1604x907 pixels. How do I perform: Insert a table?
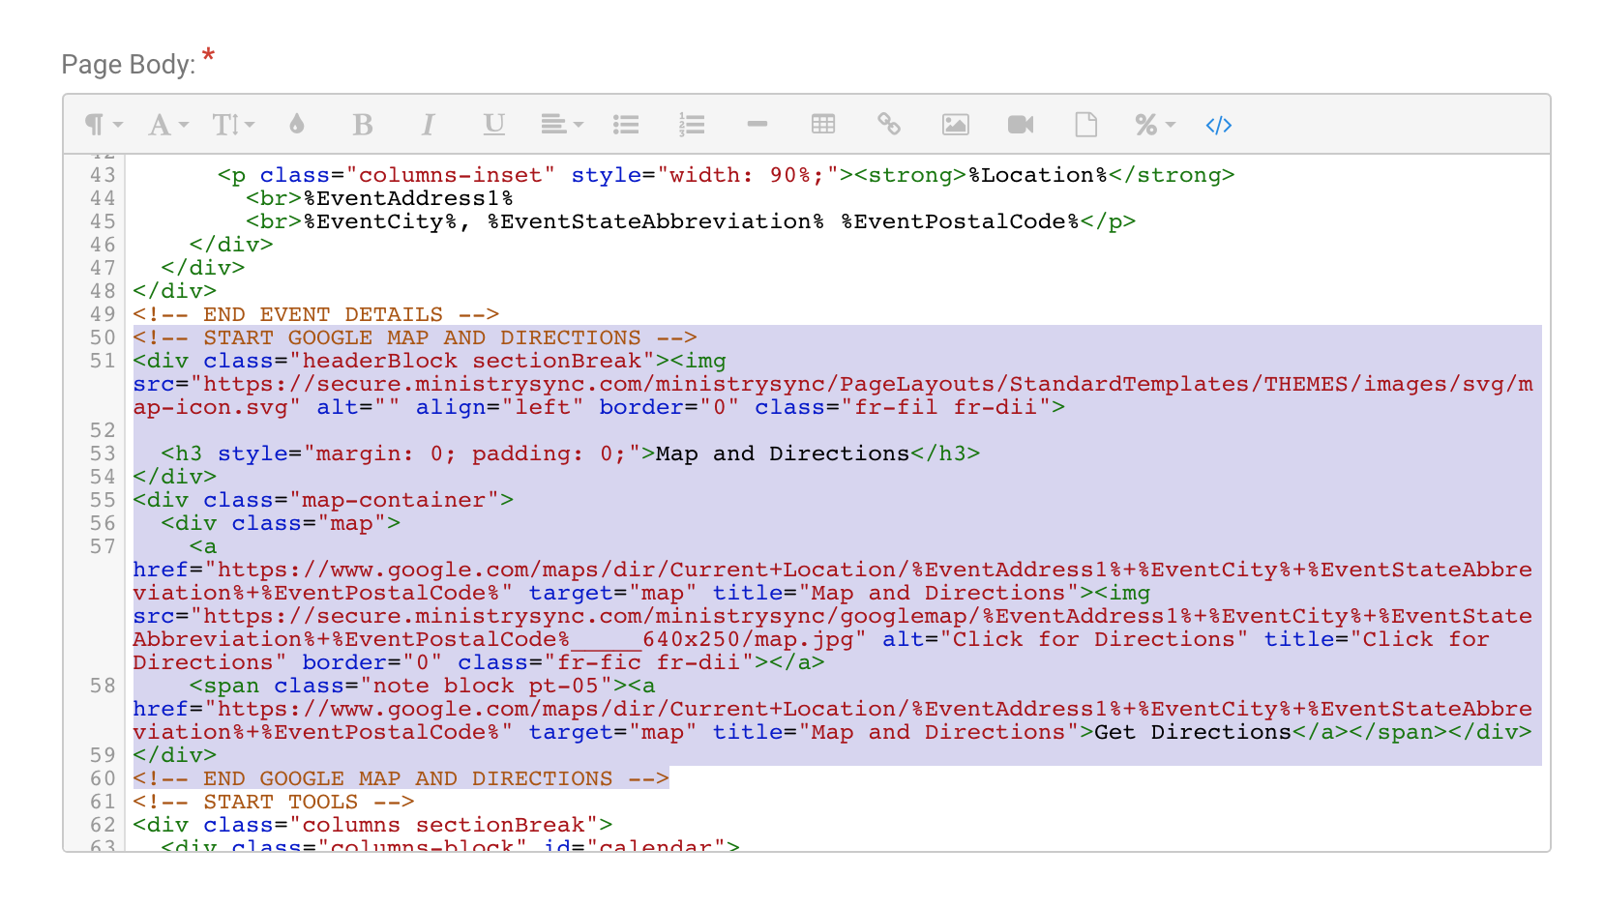[823, 125]
